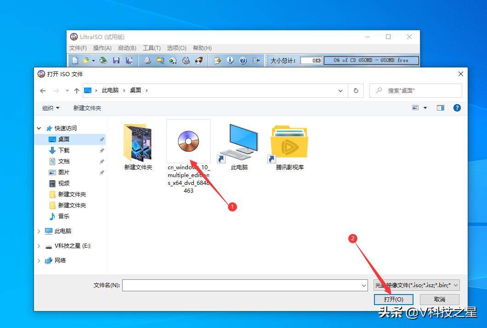Click UltraISO's question-mark help toolbar icon
The height and width of the screenshot is (328, 487).
[x=242, y=60]
